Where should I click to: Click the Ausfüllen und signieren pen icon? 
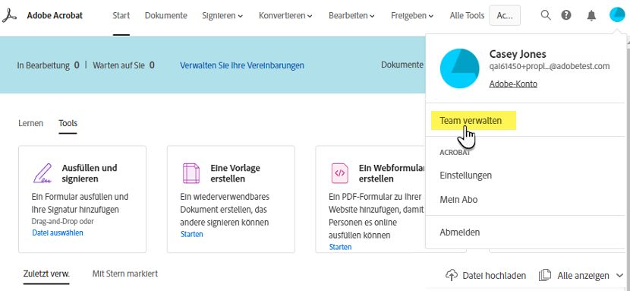point(43,172)
